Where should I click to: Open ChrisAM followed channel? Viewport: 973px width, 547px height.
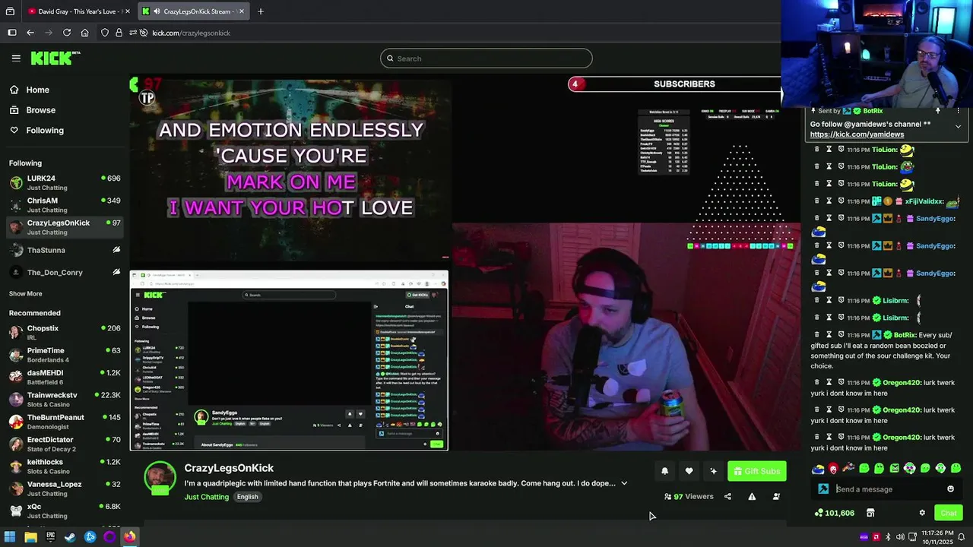pyautogui.click(x=65, y=205)
